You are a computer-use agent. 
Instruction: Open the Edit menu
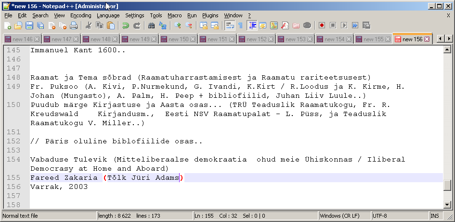tap(22, 15)
